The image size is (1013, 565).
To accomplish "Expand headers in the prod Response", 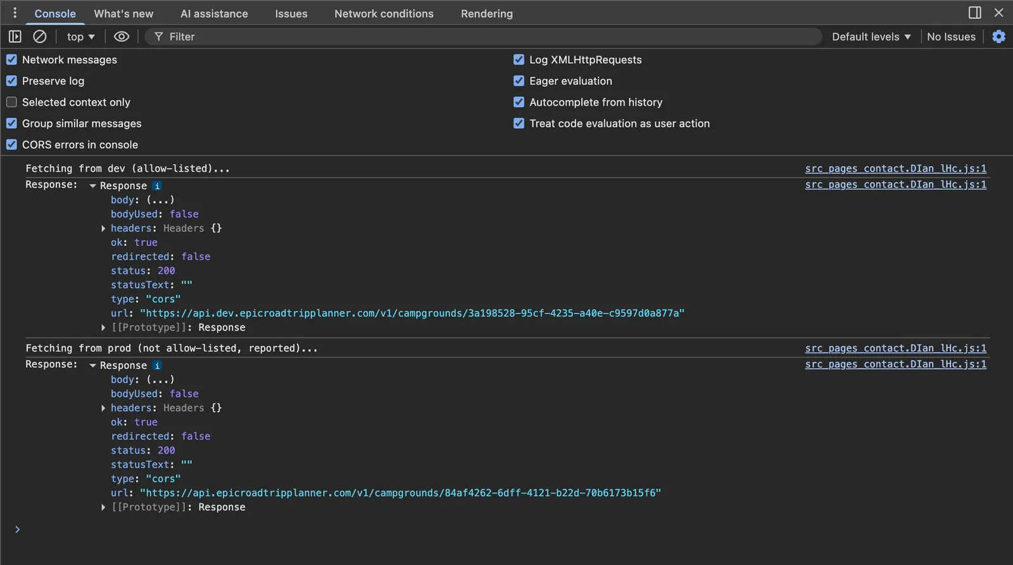I will pos(103,408).
